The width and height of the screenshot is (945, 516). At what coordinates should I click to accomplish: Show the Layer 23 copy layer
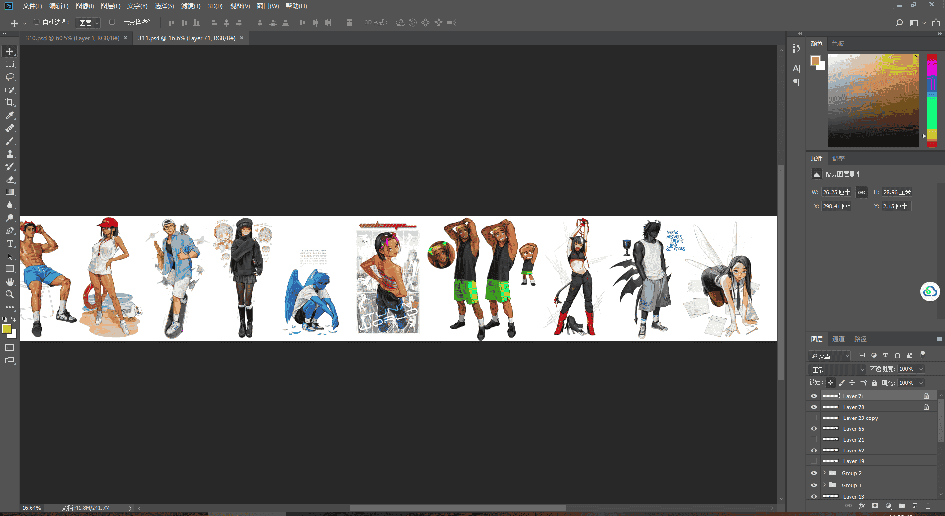click(x=814, y=418)
